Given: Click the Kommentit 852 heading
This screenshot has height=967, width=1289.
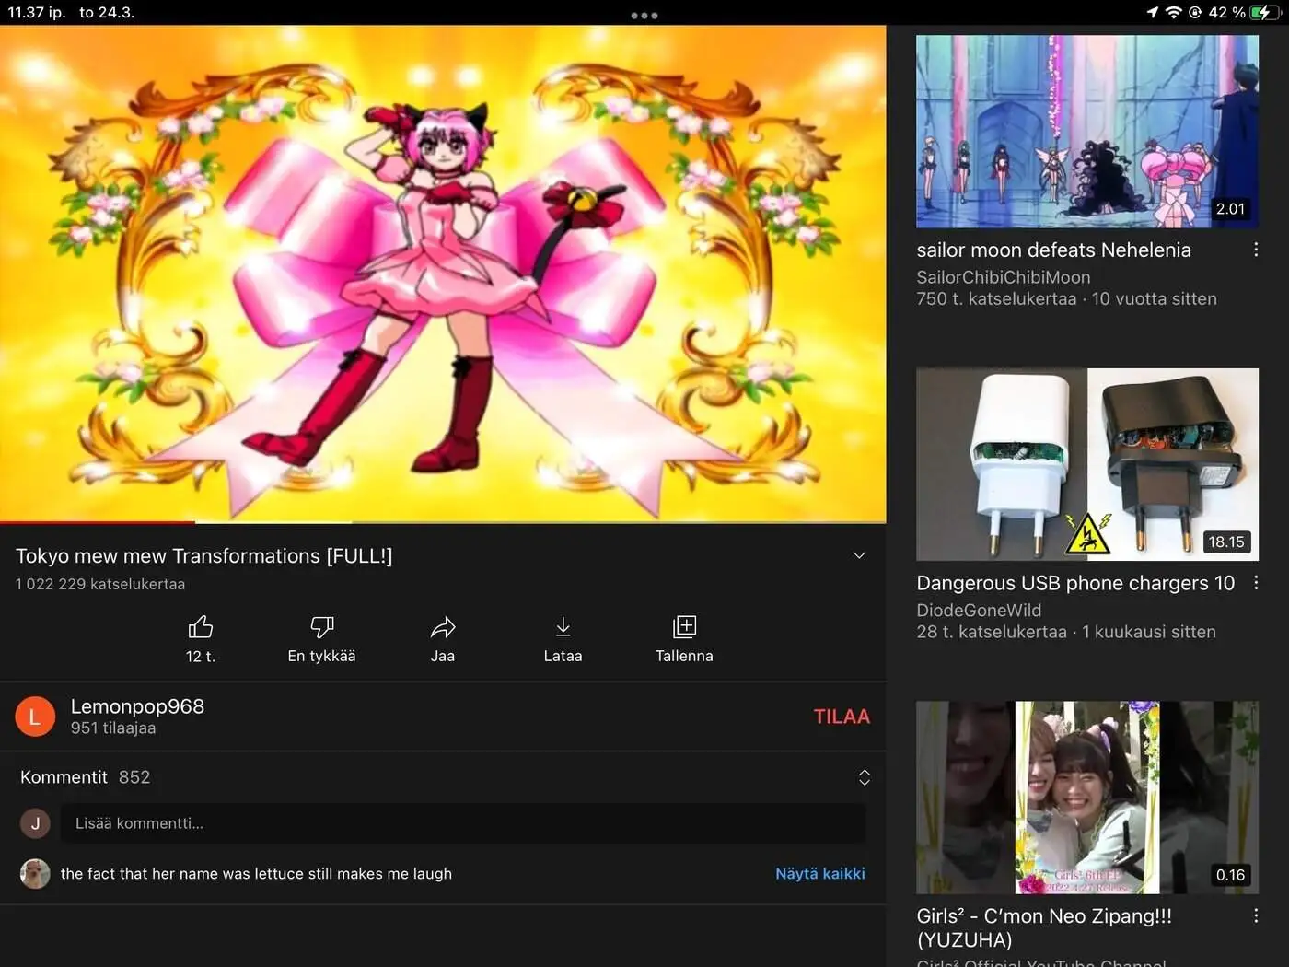Looking at the screenshot, I should (85, 777).
